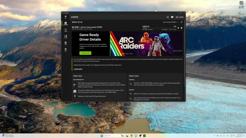This screenshot has width=246, height=138.
Task: Select the first banner carousel indicator
Action: tap(123, 54)
